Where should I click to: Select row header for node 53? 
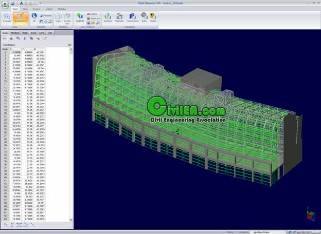pyautogui.click(x=5, y=219)
